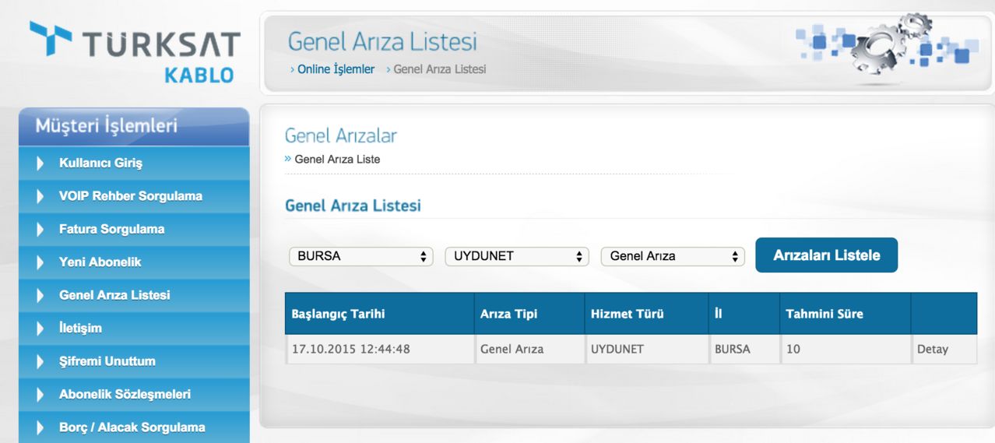
Task: Select Fatura Sorgulama in sidebar
Action: click(134, 230)
